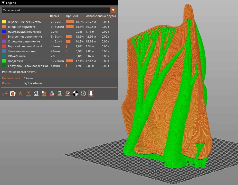Show retractions with the up-arrows icon
The width and height of the screenshot is (238, 185).
[x=21, y=93]
